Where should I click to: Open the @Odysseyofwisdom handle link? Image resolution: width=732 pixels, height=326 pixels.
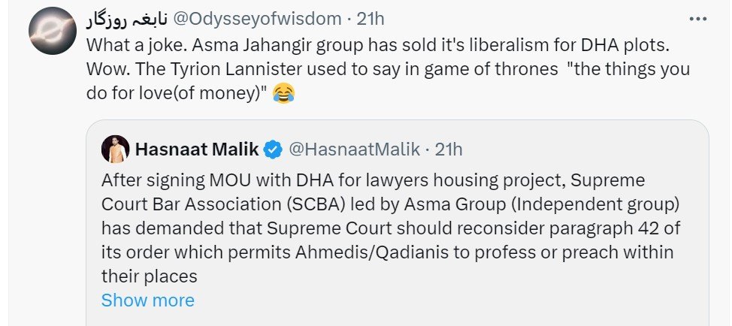tap(239, 17)
